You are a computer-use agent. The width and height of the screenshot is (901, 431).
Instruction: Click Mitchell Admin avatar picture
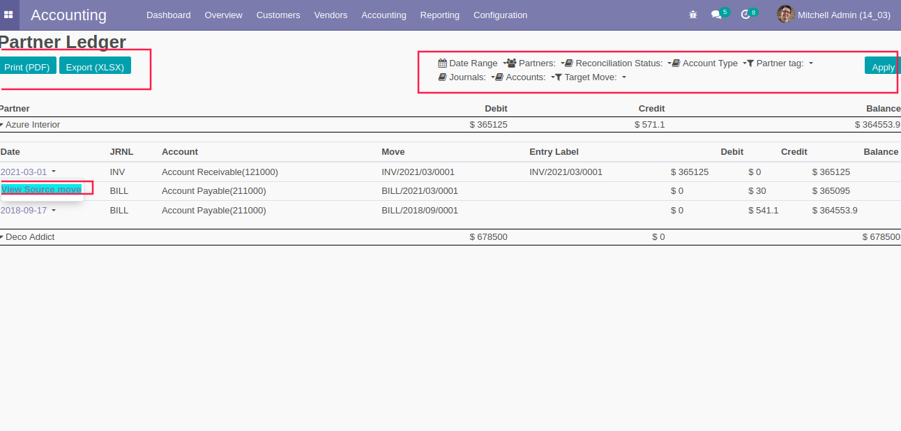click(785, 14)
